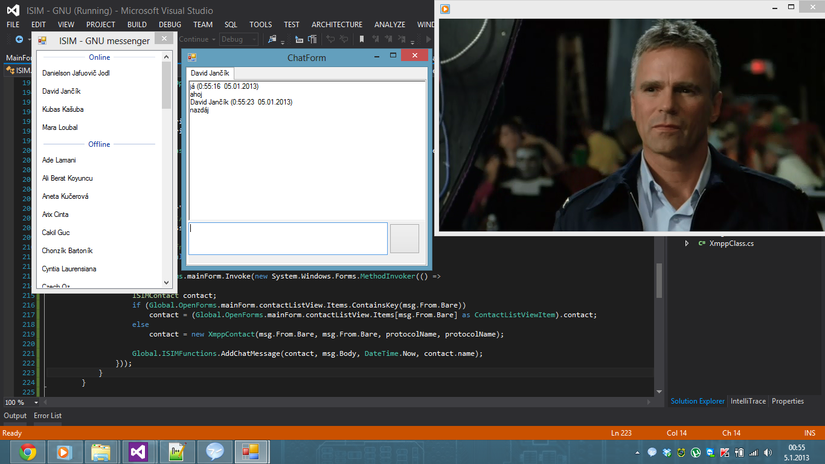Switch to running ISIM app in taskbar
The image size is (825, 464).
coord(251,451)
